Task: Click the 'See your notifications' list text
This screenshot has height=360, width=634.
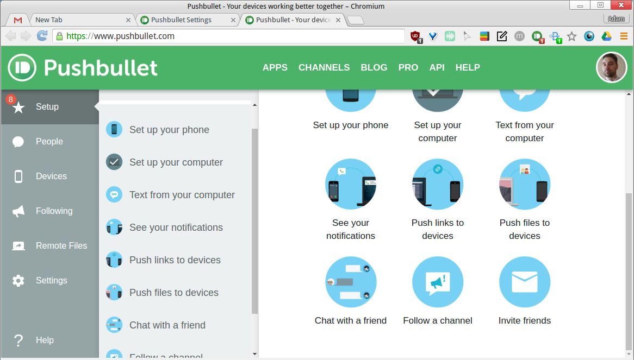Action: tap(176, 227)
